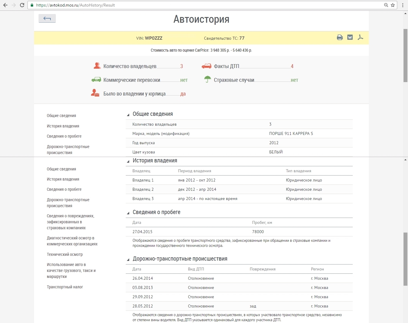Collapse the Сведения о пробеге section triangle

[x=128, y=213]
